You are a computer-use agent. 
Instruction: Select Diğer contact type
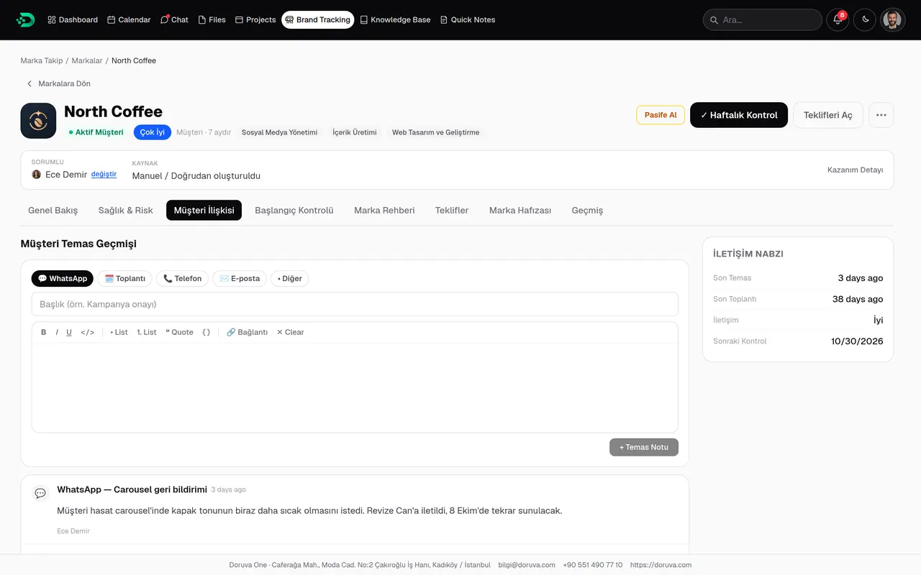pyautogui.click(x=290, y=278)
